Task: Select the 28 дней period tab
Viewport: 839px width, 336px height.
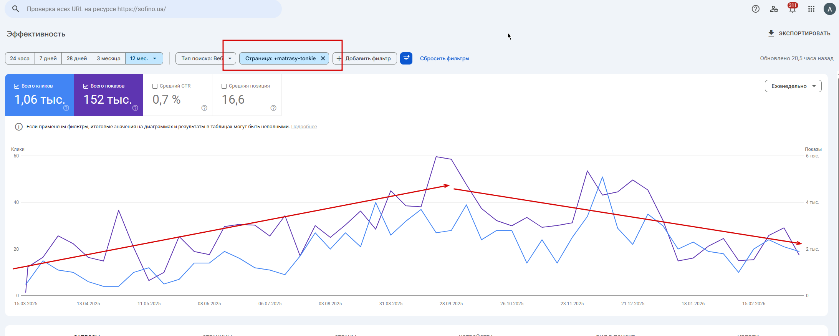Action: click(77, 58)
